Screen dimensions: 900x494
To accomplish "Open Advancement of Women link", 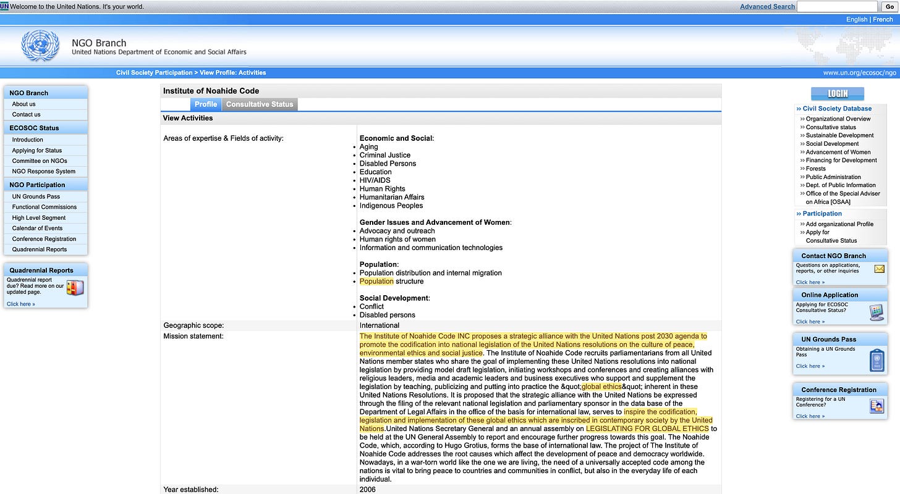I will pos(838,153).
